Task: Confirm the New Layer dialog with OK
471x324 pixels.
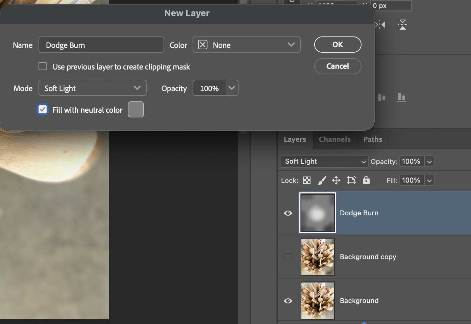Action: point(338,45)
